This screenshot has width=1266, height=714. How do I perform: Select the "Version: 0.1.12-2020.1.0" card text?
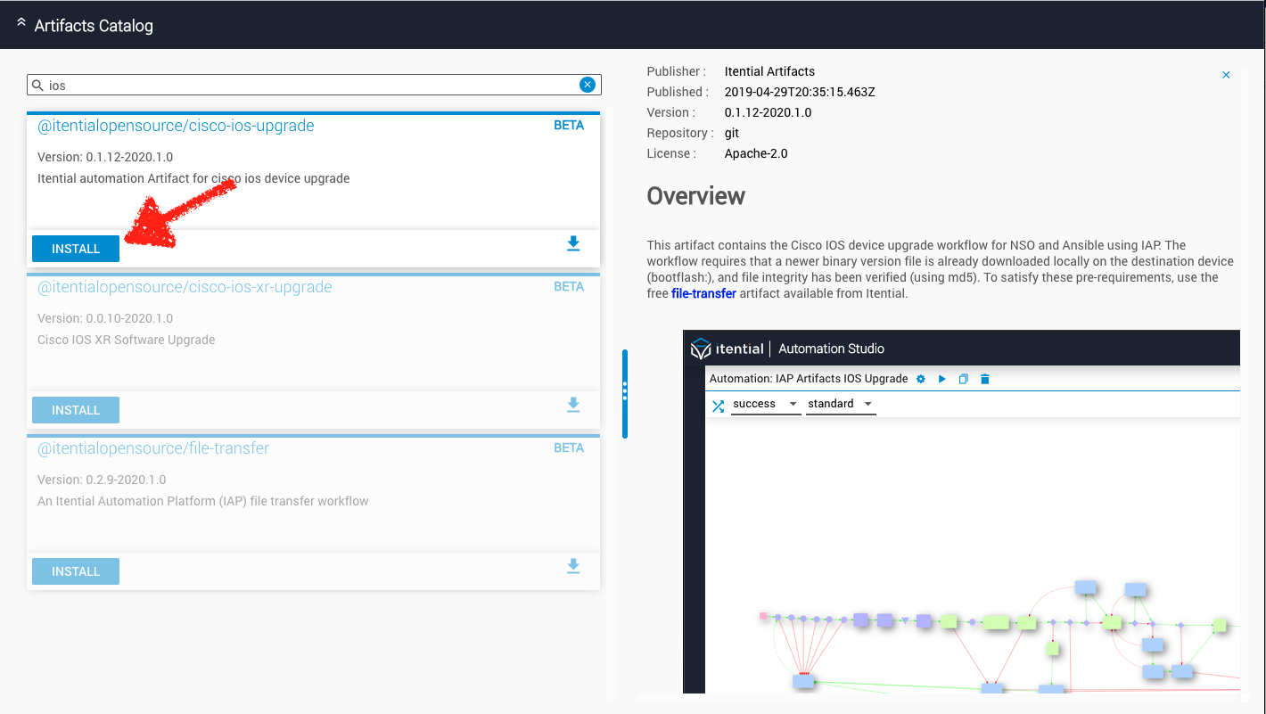[105, 157]
